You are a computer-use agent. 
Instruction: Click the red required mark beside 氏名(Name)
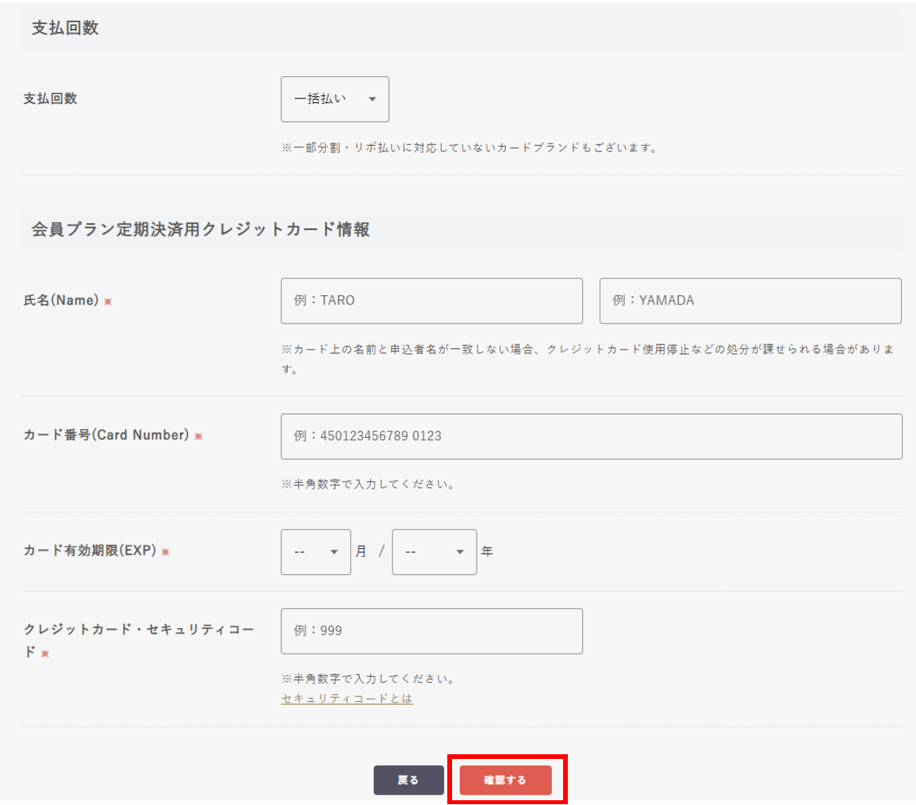click(x=108, y=301)
